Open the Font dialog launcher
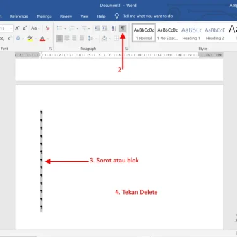Screen dimensions: 237x237 (51, 49)
